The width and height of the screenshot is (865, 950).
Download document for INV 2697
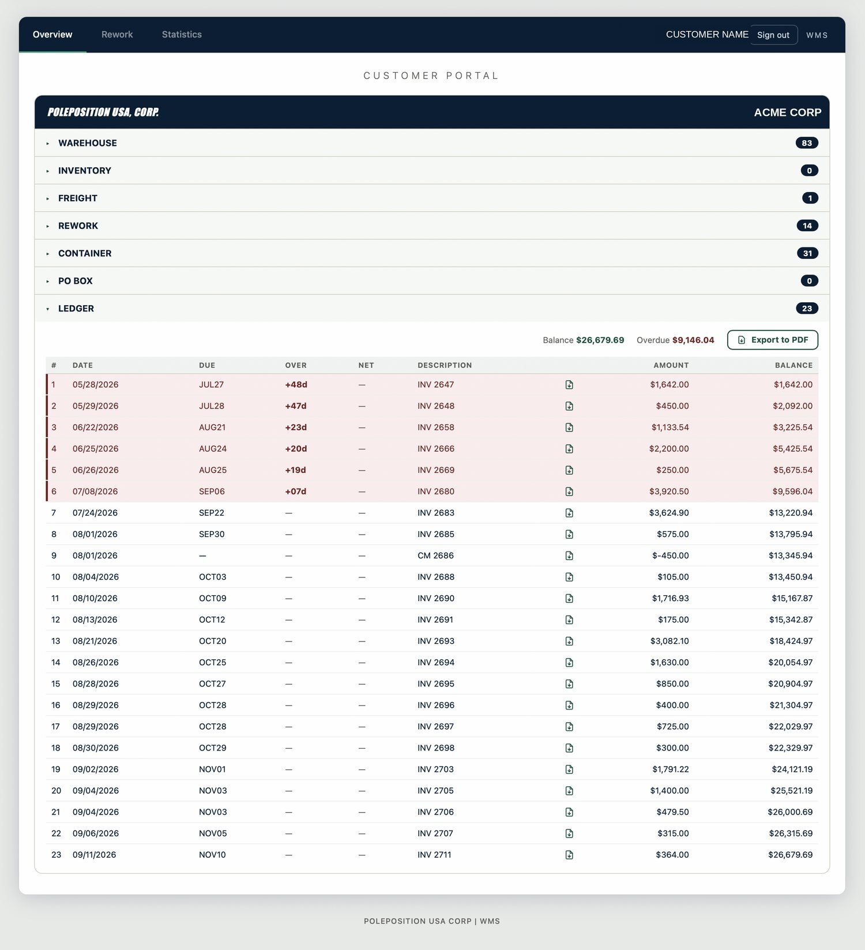click(569, 726)
